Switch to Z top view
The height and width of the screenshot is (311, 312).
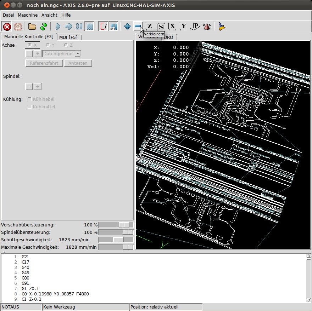tap(149, 27)
